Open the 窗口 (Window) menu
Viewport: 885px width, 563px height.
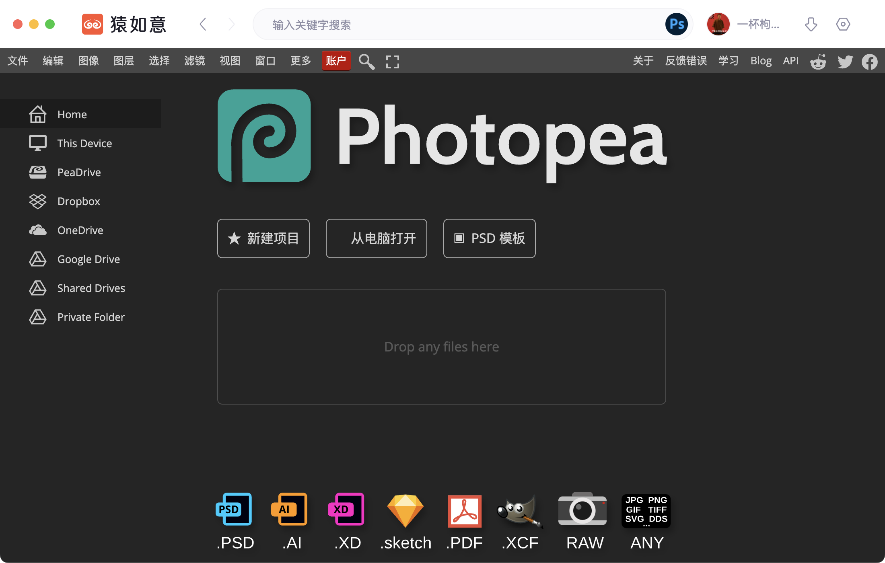265,61
